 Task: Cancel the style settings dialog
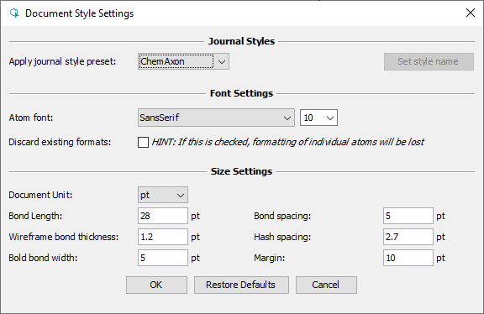(326, 285)
